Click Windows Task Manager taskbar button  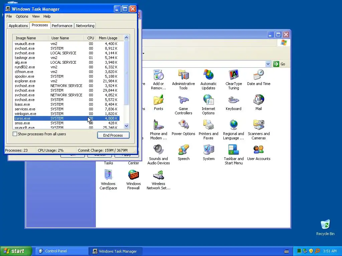click(116, 251)
